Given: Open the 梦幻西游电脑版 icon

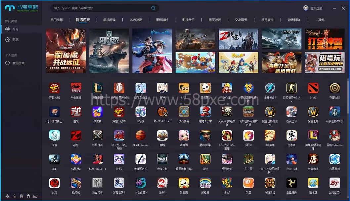Looking at the screenshot, I should click(248, 88).
